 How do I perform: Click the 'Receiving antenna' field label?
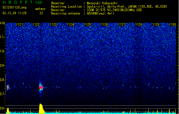[65, 13]
